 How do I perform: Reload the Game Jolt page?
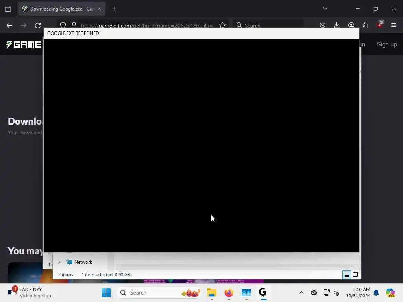(38, 26)
